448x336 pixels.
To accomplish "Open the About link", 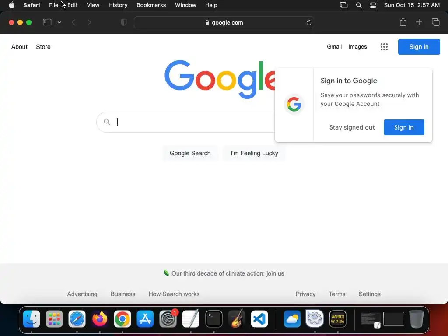I will [19, 47].
